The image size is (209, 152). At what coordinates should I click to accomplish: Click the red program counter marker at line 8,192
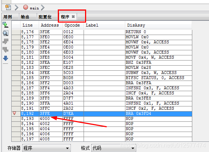point(15,113)
